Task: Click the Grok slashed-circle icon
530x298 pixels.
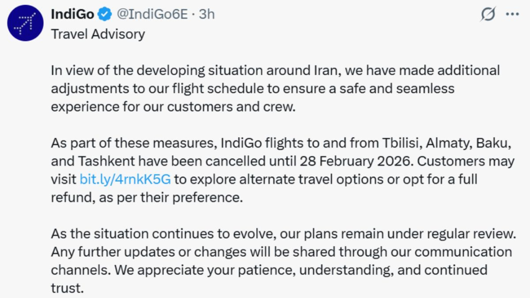Action: pyautogui.click(x=488, y=14)
